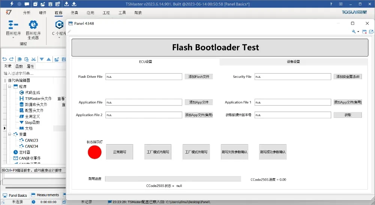Screen dimensions: 375x205
Task: Collapse the 变量 tree node
Action: 10,134
